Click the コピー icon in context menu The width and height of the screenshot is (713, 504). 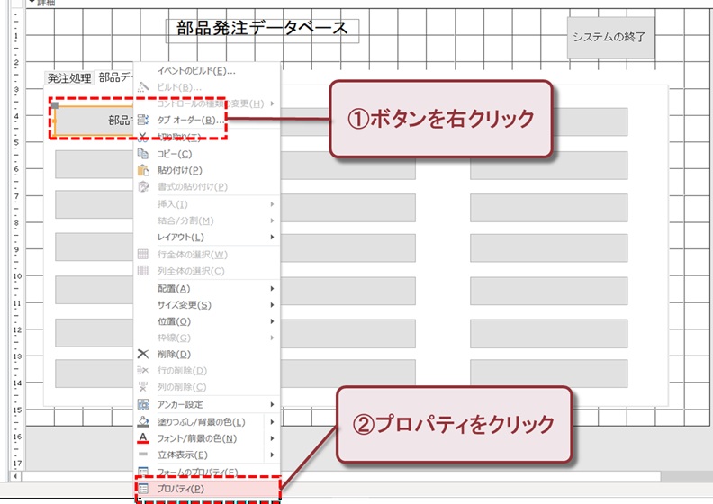[x=142, y=154]
